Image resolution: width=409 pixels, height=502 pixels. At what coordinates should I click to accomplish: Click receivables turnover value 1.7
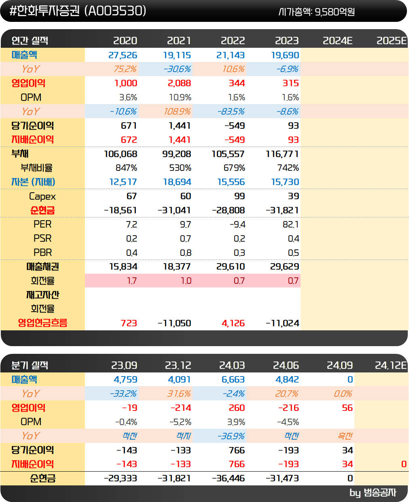(x=132, y=281)
